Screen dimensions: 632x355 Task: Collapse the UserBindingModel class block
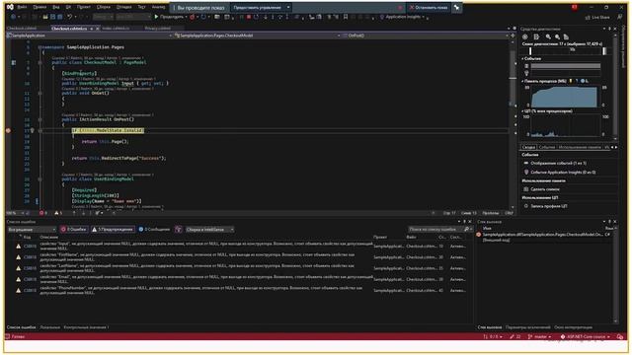click(39, 179)
